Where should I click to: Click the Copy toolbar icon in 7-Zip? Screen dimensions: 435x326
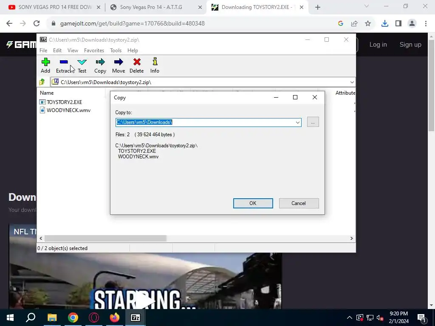click(100, 65)
